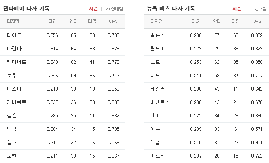Click 타자명 header in 뉴욕 메츠 table

tap(157, 21)
